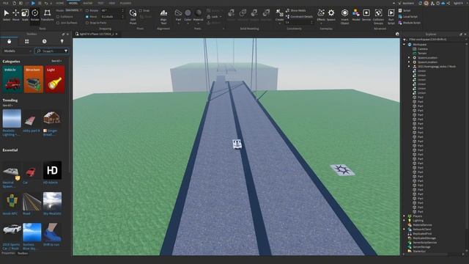Enable the Join Surfaces checkbox
This screenshot has width=469, height=264.
tap(58, 23)
